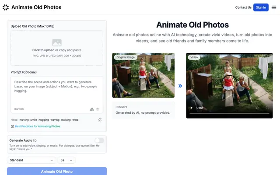Focus the prompt description text area
The width and height of the screenshot is (280, 175).
tap(57, 94)
